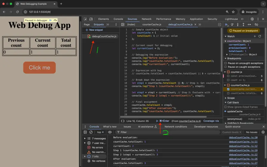Deactivate breakpoints icon in debugger toolbar
Image resolution: width=267 pixels, height=167 pixels.
coord(256,24)
